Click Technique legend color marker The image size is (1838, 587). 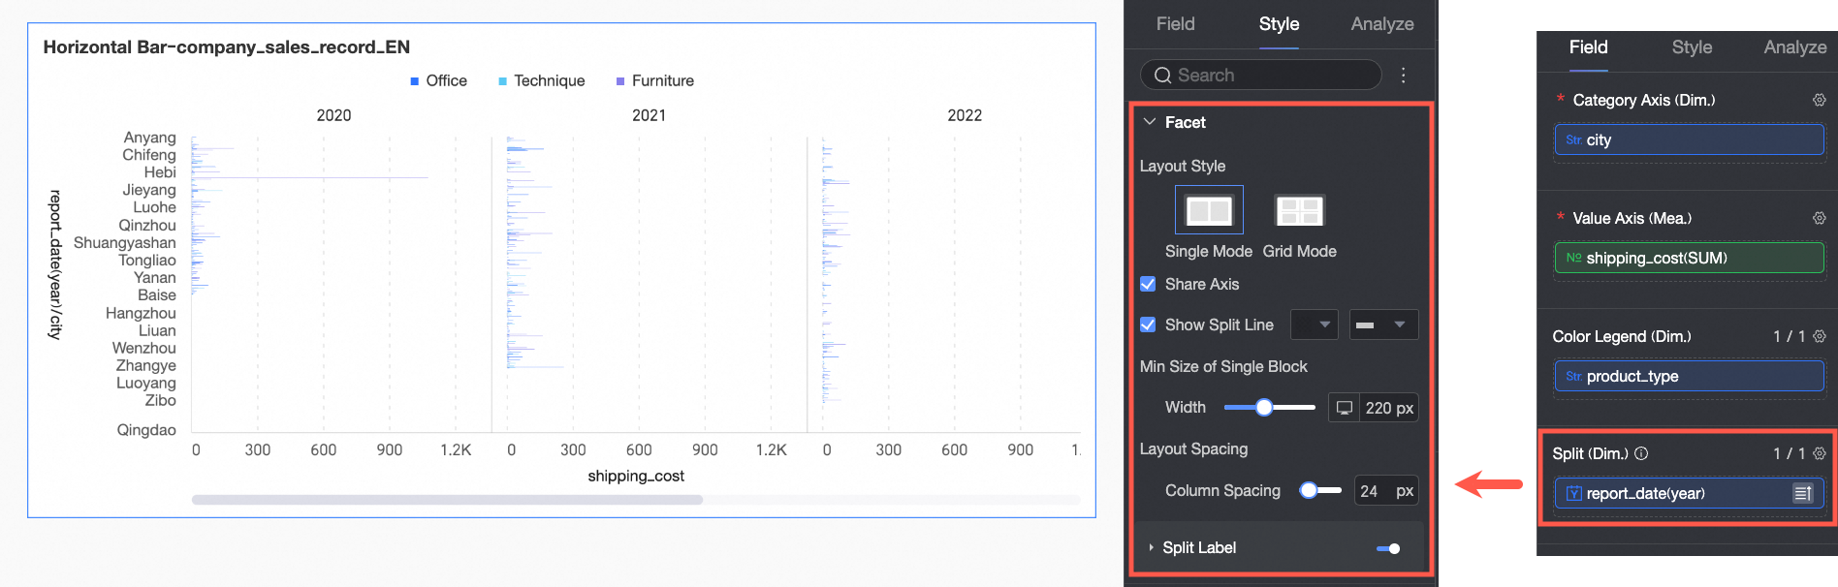502,81
